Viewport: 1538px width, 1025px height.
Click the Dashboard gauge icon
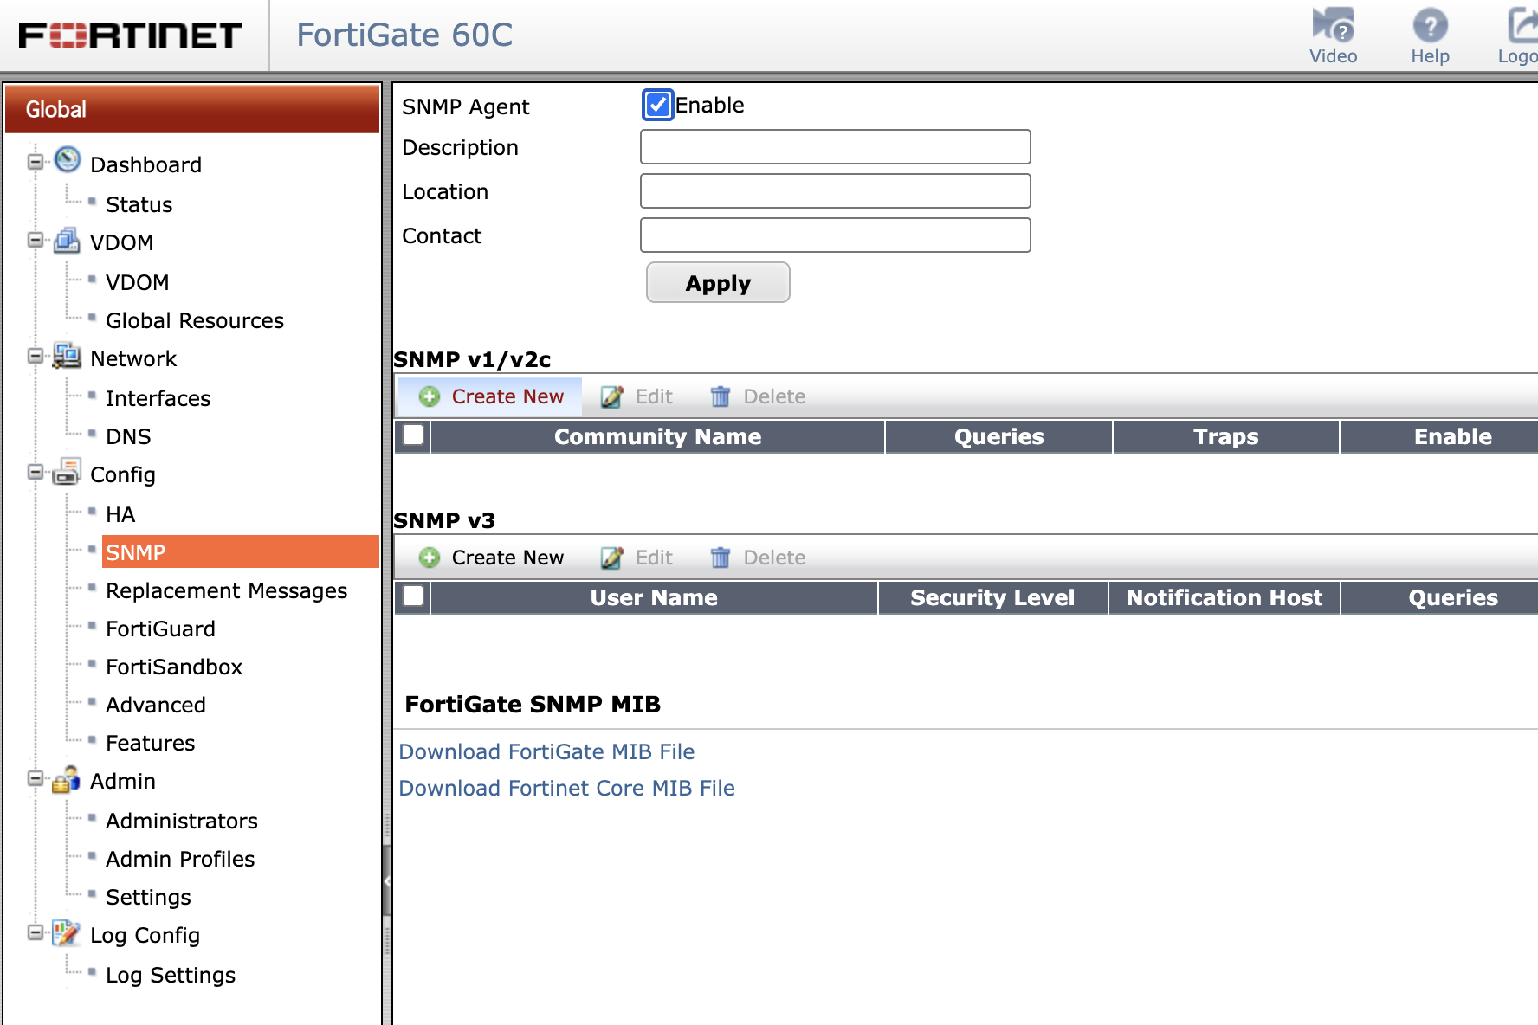click(x=68, y=160)
